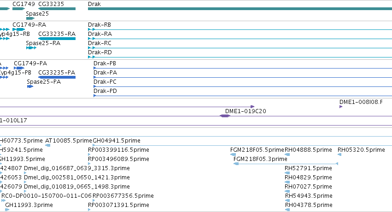Viewport: 392px width, 212px height.
Task: Click the purple DME1-019C20 feature marker
Action: 225,116
